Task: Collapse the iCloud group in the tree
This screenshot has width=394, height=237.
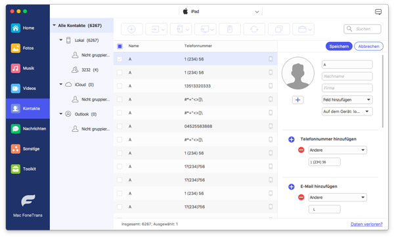Action: pyautogui.click(x=61, y=85)
